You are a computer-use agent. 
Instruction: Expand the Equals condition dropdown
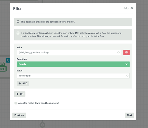click(x=73, y=64)
